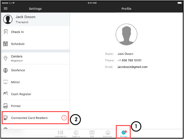This screenshot has width=184, height=139.
Task: Tap Jack Doson's sidebar avatar
Action: (8, 19)
